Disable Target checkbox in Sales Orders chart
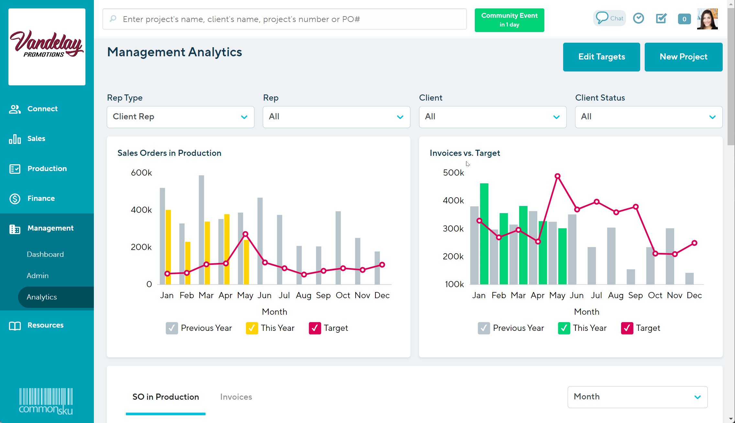The width and height of the screenshot is (735, 423). coord(315,328)
